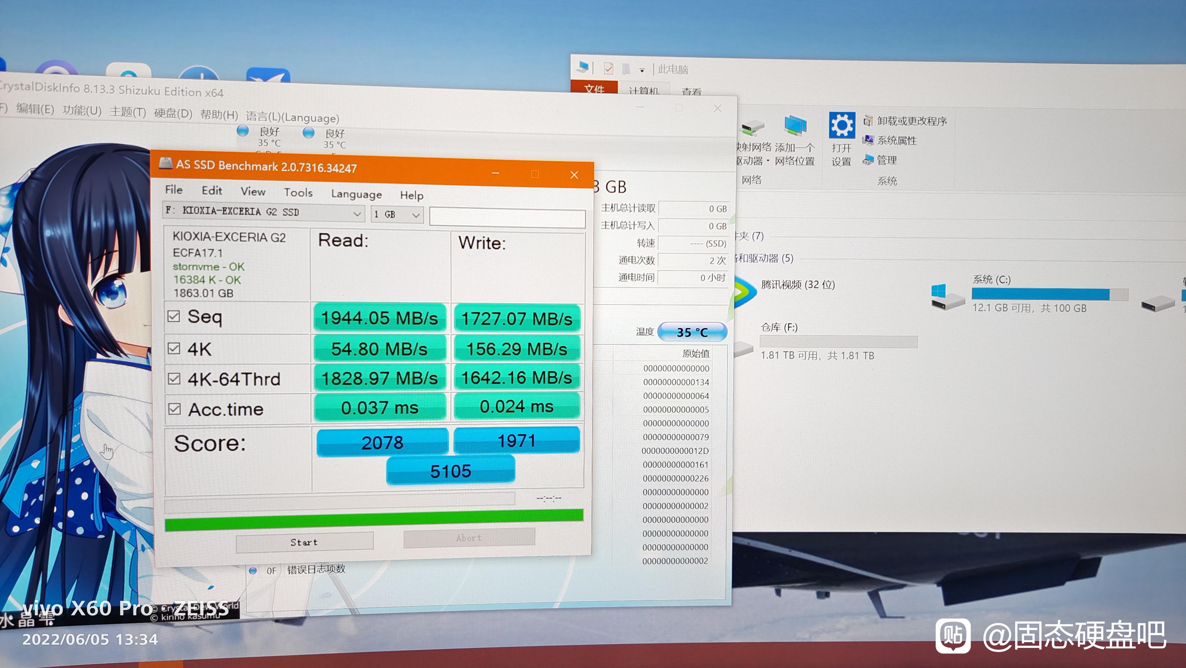This screenshot has height=668, width=1186.
Task: Click the 0F 错误日志项数 status dot
Action: pyautogui.click(x=252, y=571)
